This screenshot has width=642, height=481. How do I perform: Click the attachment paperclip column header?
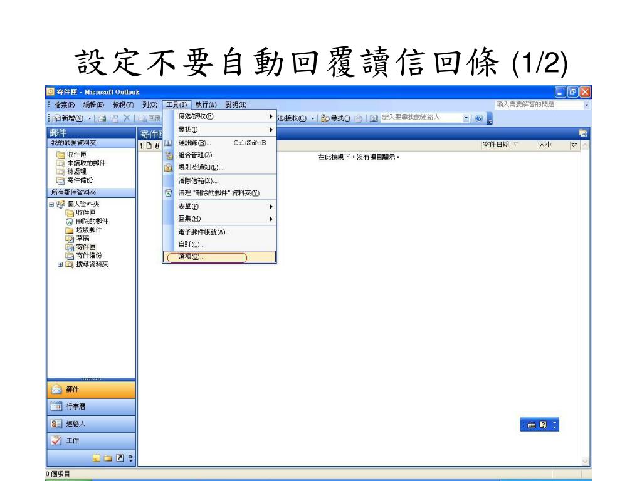157,145
